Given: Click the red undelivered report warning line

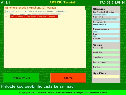Looking at the screenshot, I should point(34,17).
